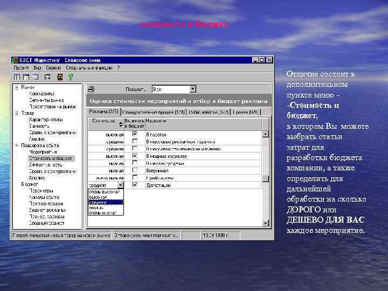Tick the Витринная budget checkbox
This screenshot has height=291, width=388.
pos(135,170)
